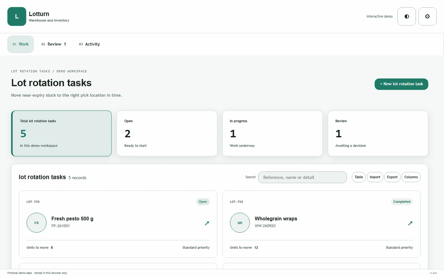444x277 pixels.
Task: Filter by the Review stat card
Action: click(378, 133)
